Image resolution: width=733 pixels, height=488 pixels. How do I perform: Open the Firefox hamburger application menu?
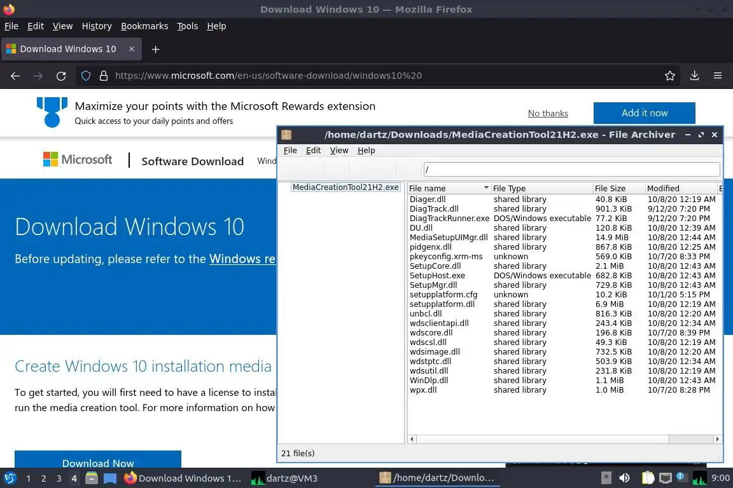[718, 76]
